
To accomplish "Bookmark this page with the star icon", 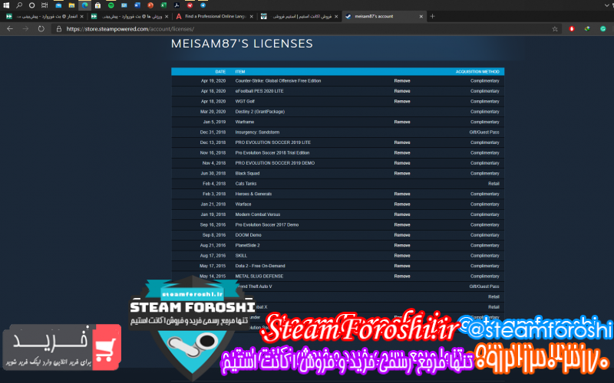I will click(x=555, y=28).
